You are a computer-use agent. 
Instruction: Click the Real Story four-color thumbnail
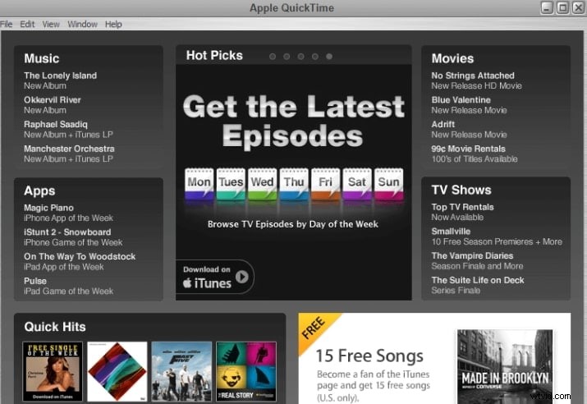[x=246, y=371]
